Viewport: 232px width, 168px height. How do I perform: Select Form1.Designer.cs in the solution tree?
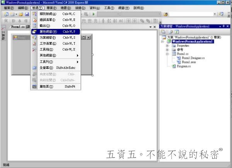click(x=193, y=58)
